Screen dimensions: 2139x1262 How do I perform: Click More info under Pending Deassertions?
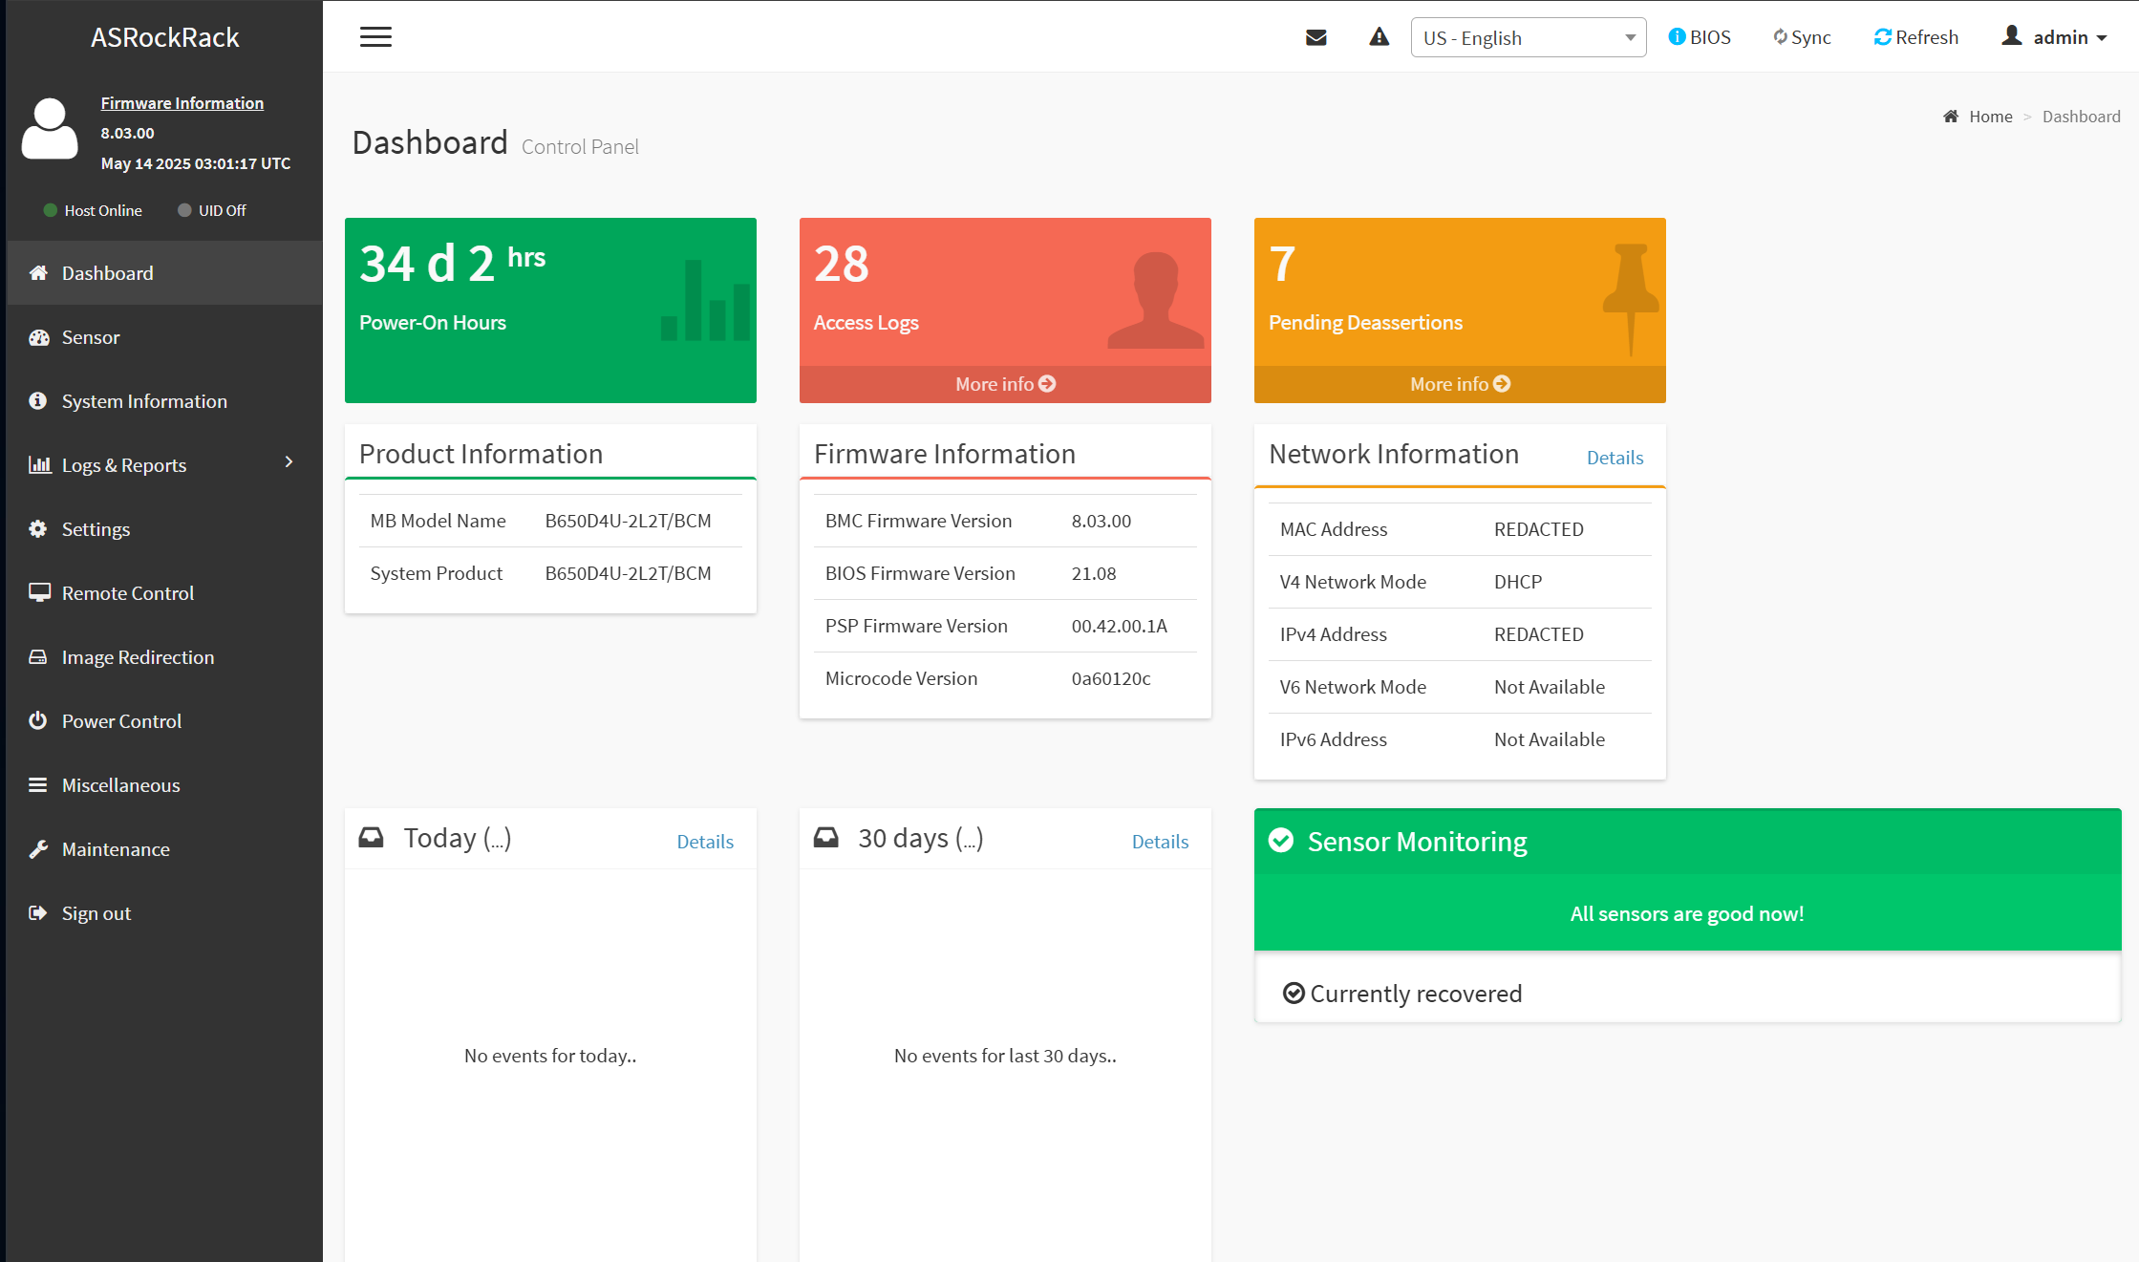1459,384
